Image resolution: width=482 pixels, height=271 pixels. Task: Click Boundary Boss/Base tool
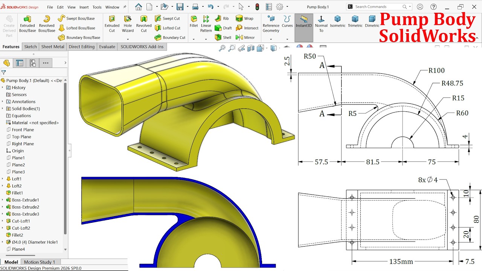(x=79, y=38)
